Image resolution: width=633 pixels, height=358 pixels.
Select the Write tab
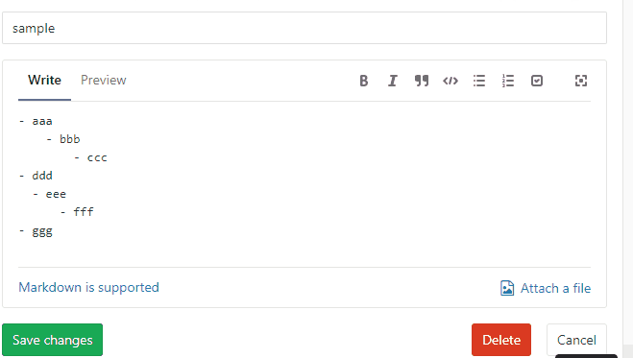pyautogui.click(x=44, y=80)
